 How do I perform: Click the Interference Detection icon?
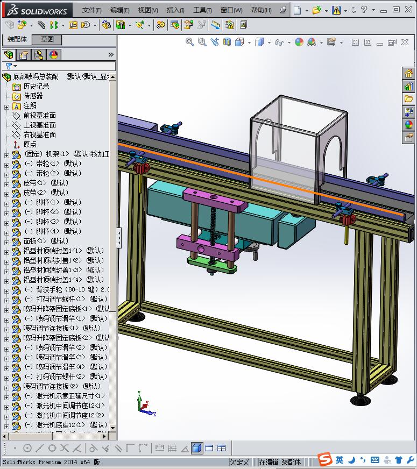point(229,25)
